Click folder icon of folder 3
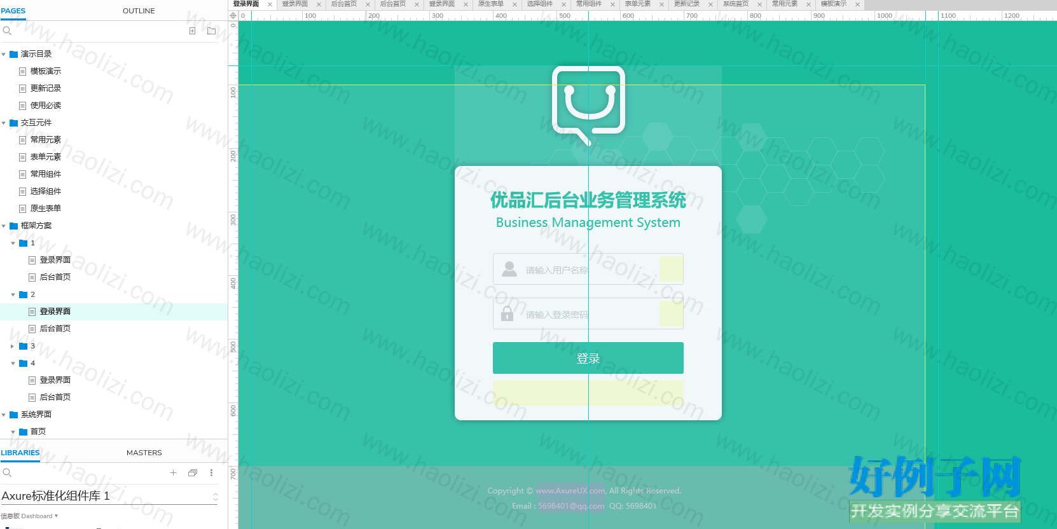The height and width of the screenshot is (529, 1057). (23, 346)
